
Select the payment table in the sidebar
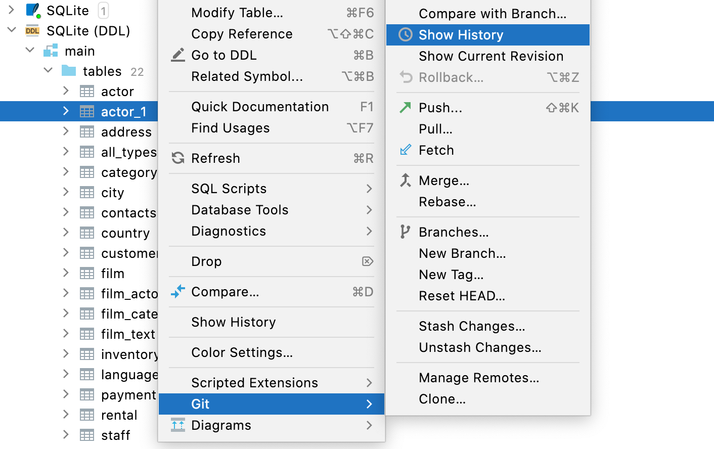pyautogui.click(x=124, y=394)
